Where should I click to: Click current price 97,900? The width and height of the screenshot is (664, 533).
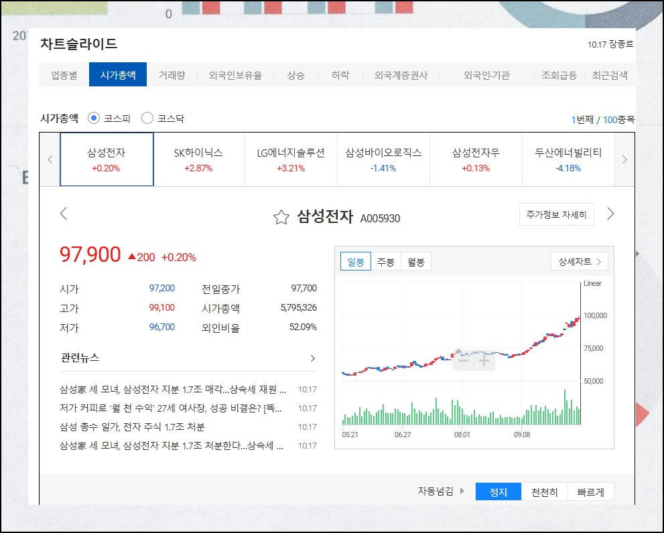point(90,254)
